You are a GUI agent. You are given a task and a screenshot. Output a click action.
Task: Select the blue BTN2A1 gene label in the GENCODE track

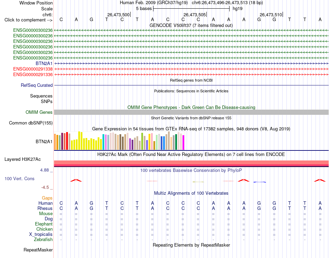coord(44,63)
